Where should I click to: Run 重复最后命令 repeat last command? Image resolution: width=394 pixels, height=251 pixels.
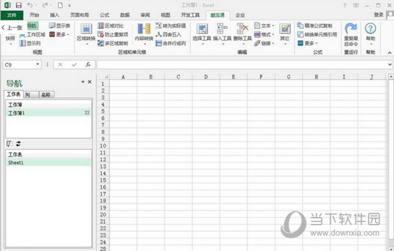tap(351, 35)
